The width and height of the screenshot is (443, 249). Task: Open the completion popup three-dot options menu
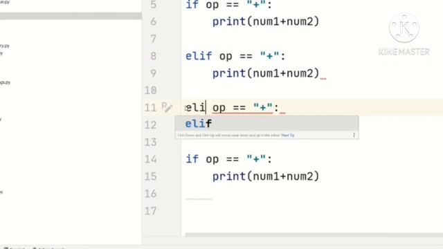pos(354,136)
